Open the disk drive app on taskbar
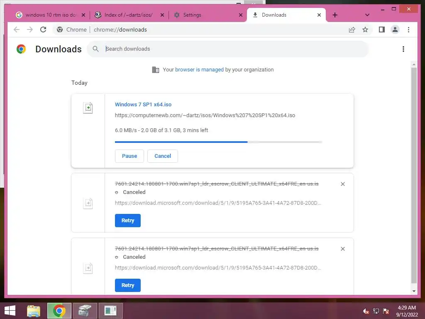This screenshot has width=425, height=319. (85, 311)
